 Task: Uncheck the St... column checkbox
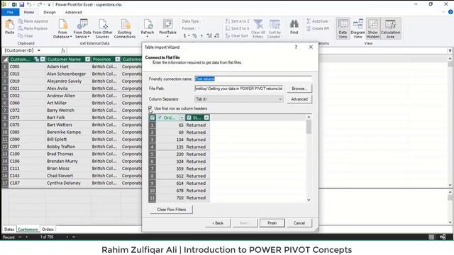coord(189,118)
